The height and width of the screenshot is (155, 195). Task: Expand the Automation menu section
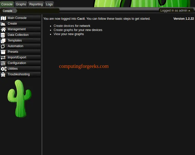click(x=20, y=46)
